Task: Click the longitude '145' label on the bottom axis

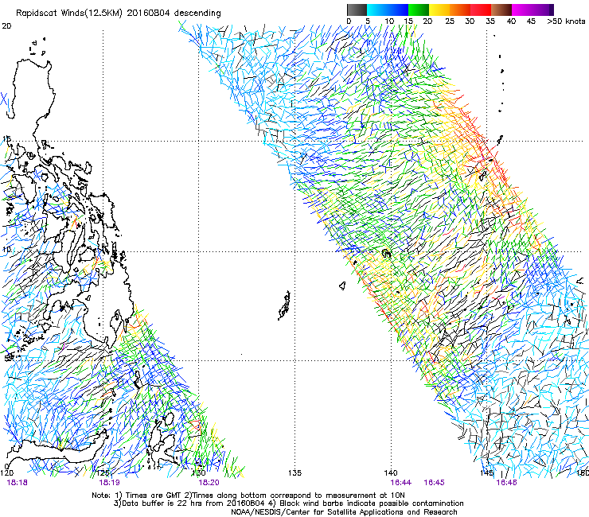Action: tap(486, 472)
